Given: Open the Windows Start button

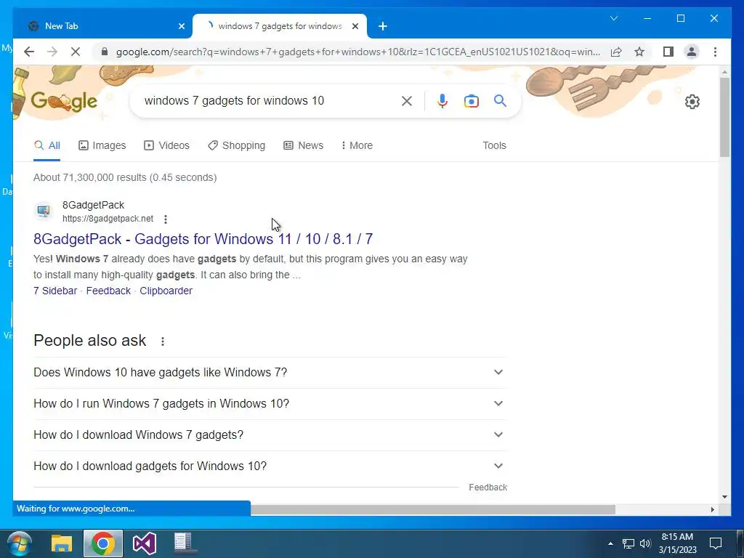Looking at the screenshot, I should 20,543.
